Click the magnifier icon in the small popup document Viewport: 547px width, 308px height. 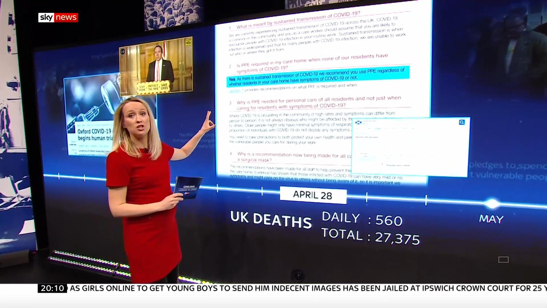(x=462, y=122)
